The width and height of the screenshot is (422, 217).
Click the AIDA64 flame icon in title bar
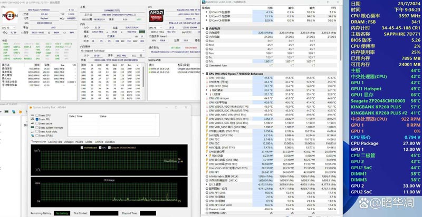30,107
